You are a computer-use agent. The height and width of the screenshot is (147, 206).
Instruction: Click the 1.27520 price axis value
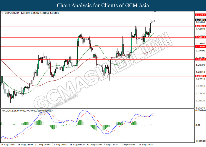(x=200, y=86)
